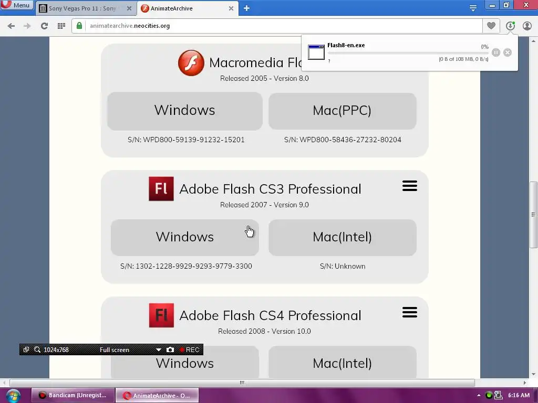The image size is (538, 403).
Task: Click the Bandicam window-select icon
Action: [26, 349]
